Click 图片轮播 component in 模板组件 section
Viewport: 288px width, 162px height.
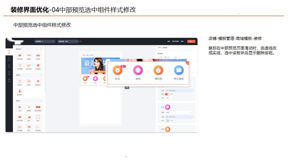[20, 56]
